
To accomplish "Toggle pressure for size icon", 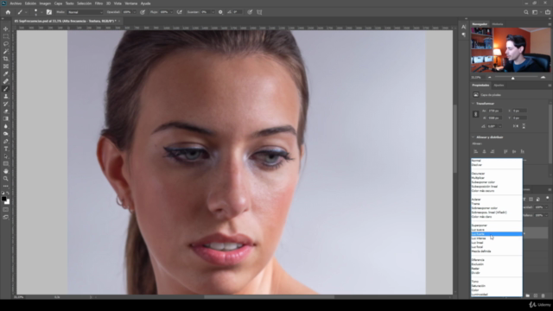I will click(250, 12).
